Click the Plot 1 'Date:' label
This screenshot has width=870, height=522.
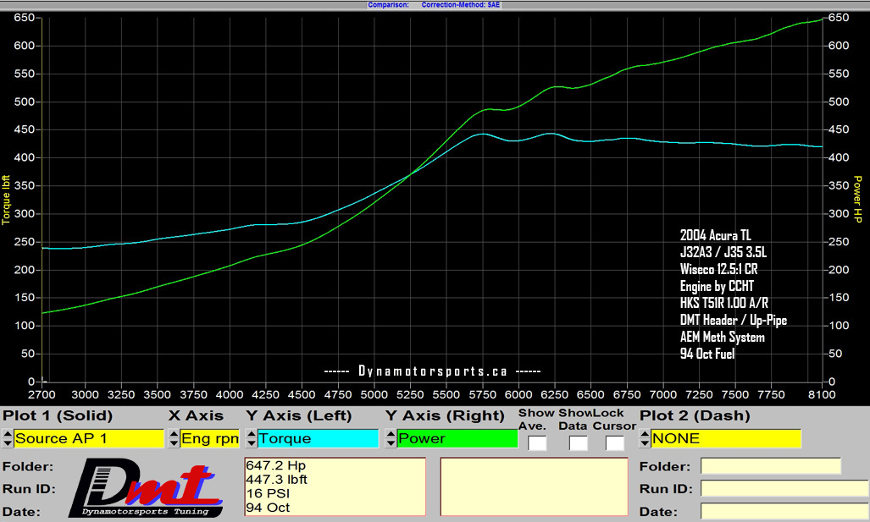coord(22,512)
